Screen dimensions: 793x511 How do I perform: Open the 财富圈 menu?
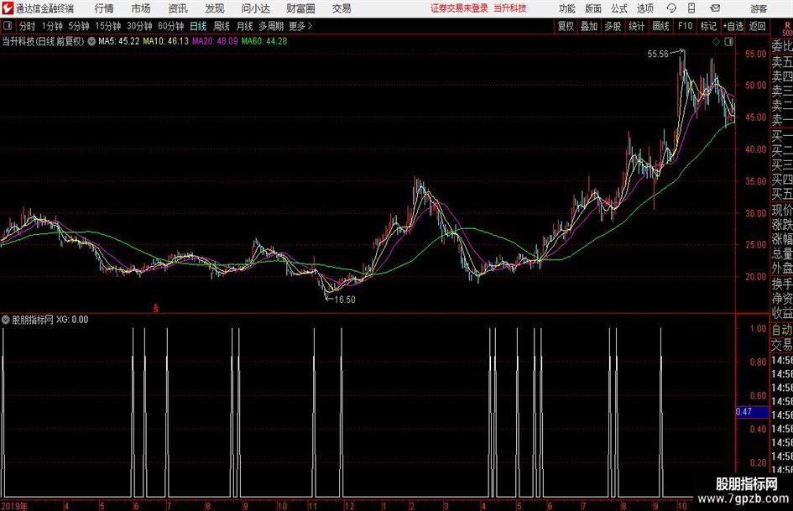click(x=300, y=8)
